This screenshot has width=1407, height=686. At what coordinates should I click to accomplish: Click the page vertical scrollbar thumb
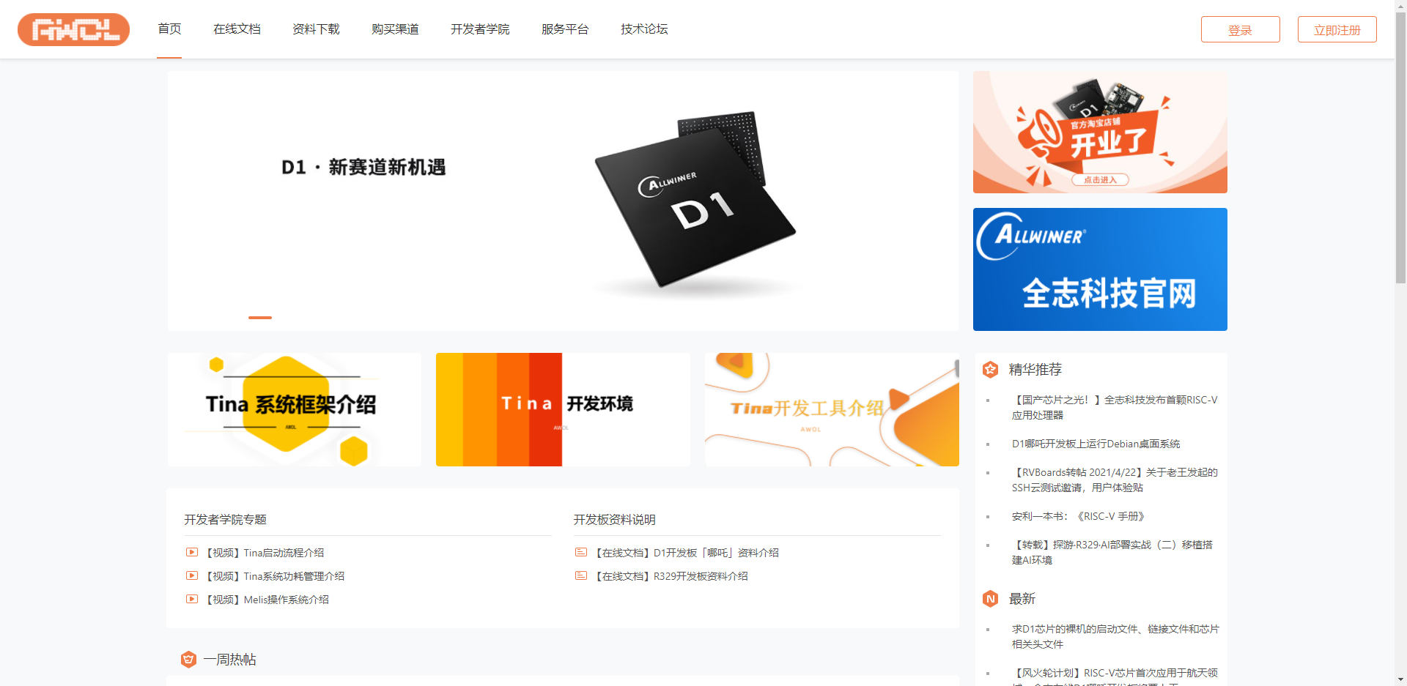click(1400, 147)
